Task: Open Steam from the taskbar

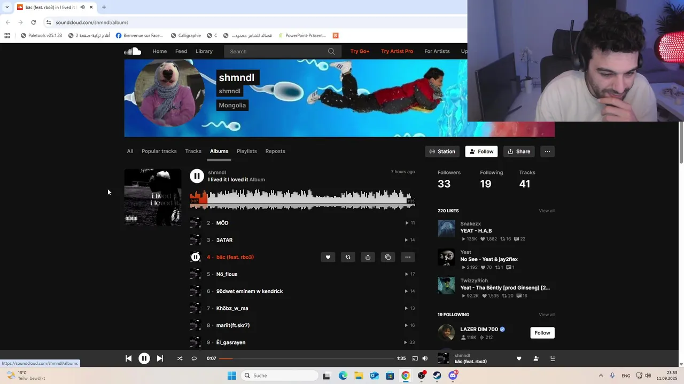Action: click(437, 375)
